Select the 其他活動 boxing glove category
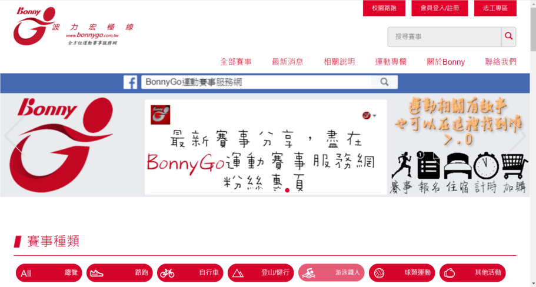This screenshot has height=287, width=536. (472, 273)
